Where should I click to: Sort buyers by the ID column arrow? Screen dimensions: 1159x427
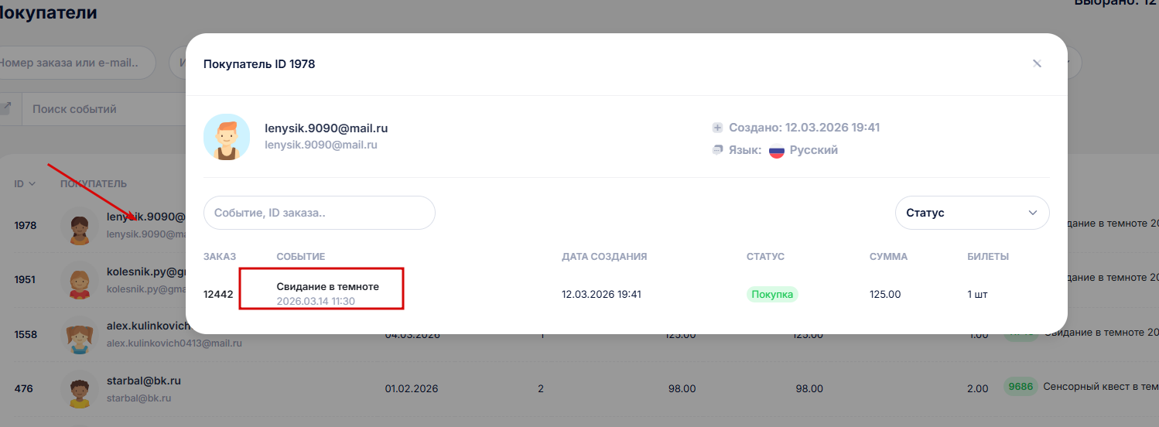click(x=32, y=184)
